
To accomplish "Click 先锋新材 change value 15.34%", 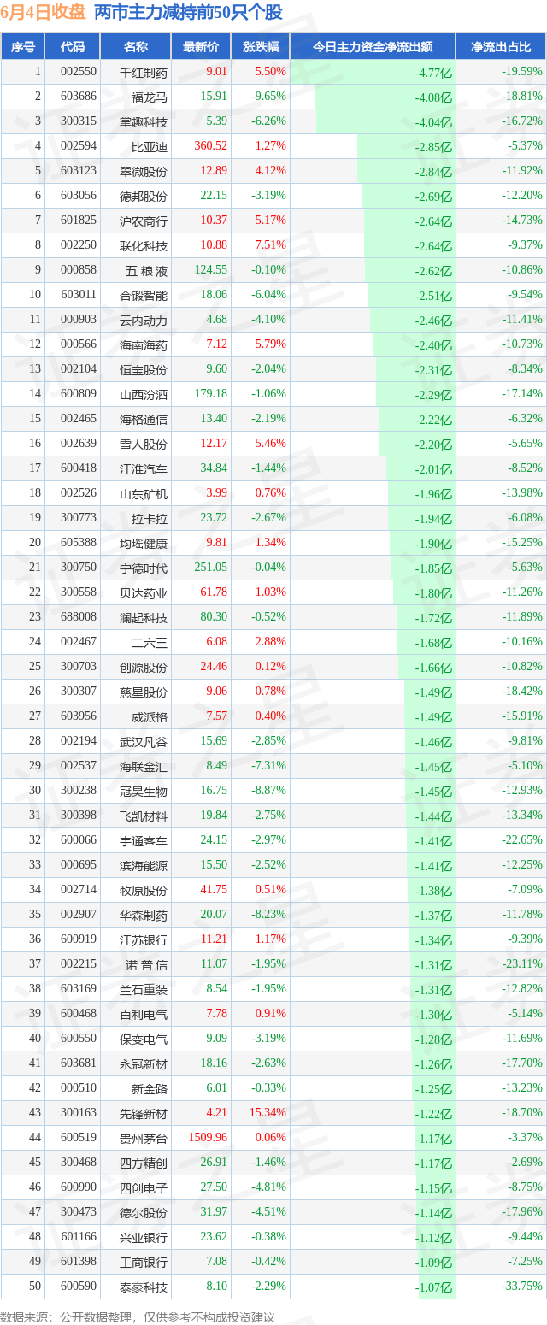I will click(268, 1113).
